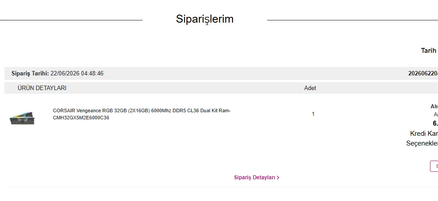438x201 pixels.
Task: Click the order number starting with 2026062204
Action: pos(423,74)
